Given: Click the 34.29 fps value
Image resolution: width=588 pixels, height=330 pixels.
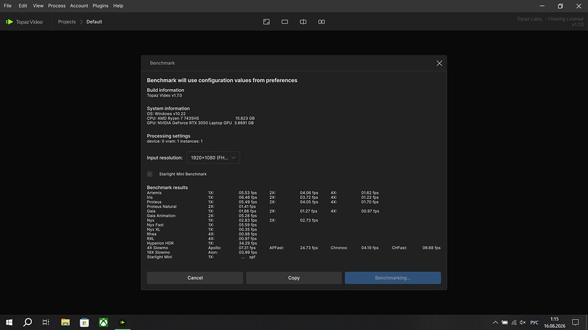Looking at the screenshot, I should [x=248, y=243].
